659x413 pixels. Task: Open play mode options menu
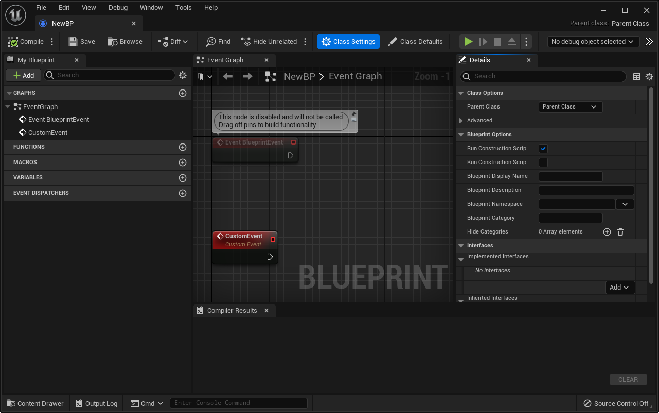point(526,42)
